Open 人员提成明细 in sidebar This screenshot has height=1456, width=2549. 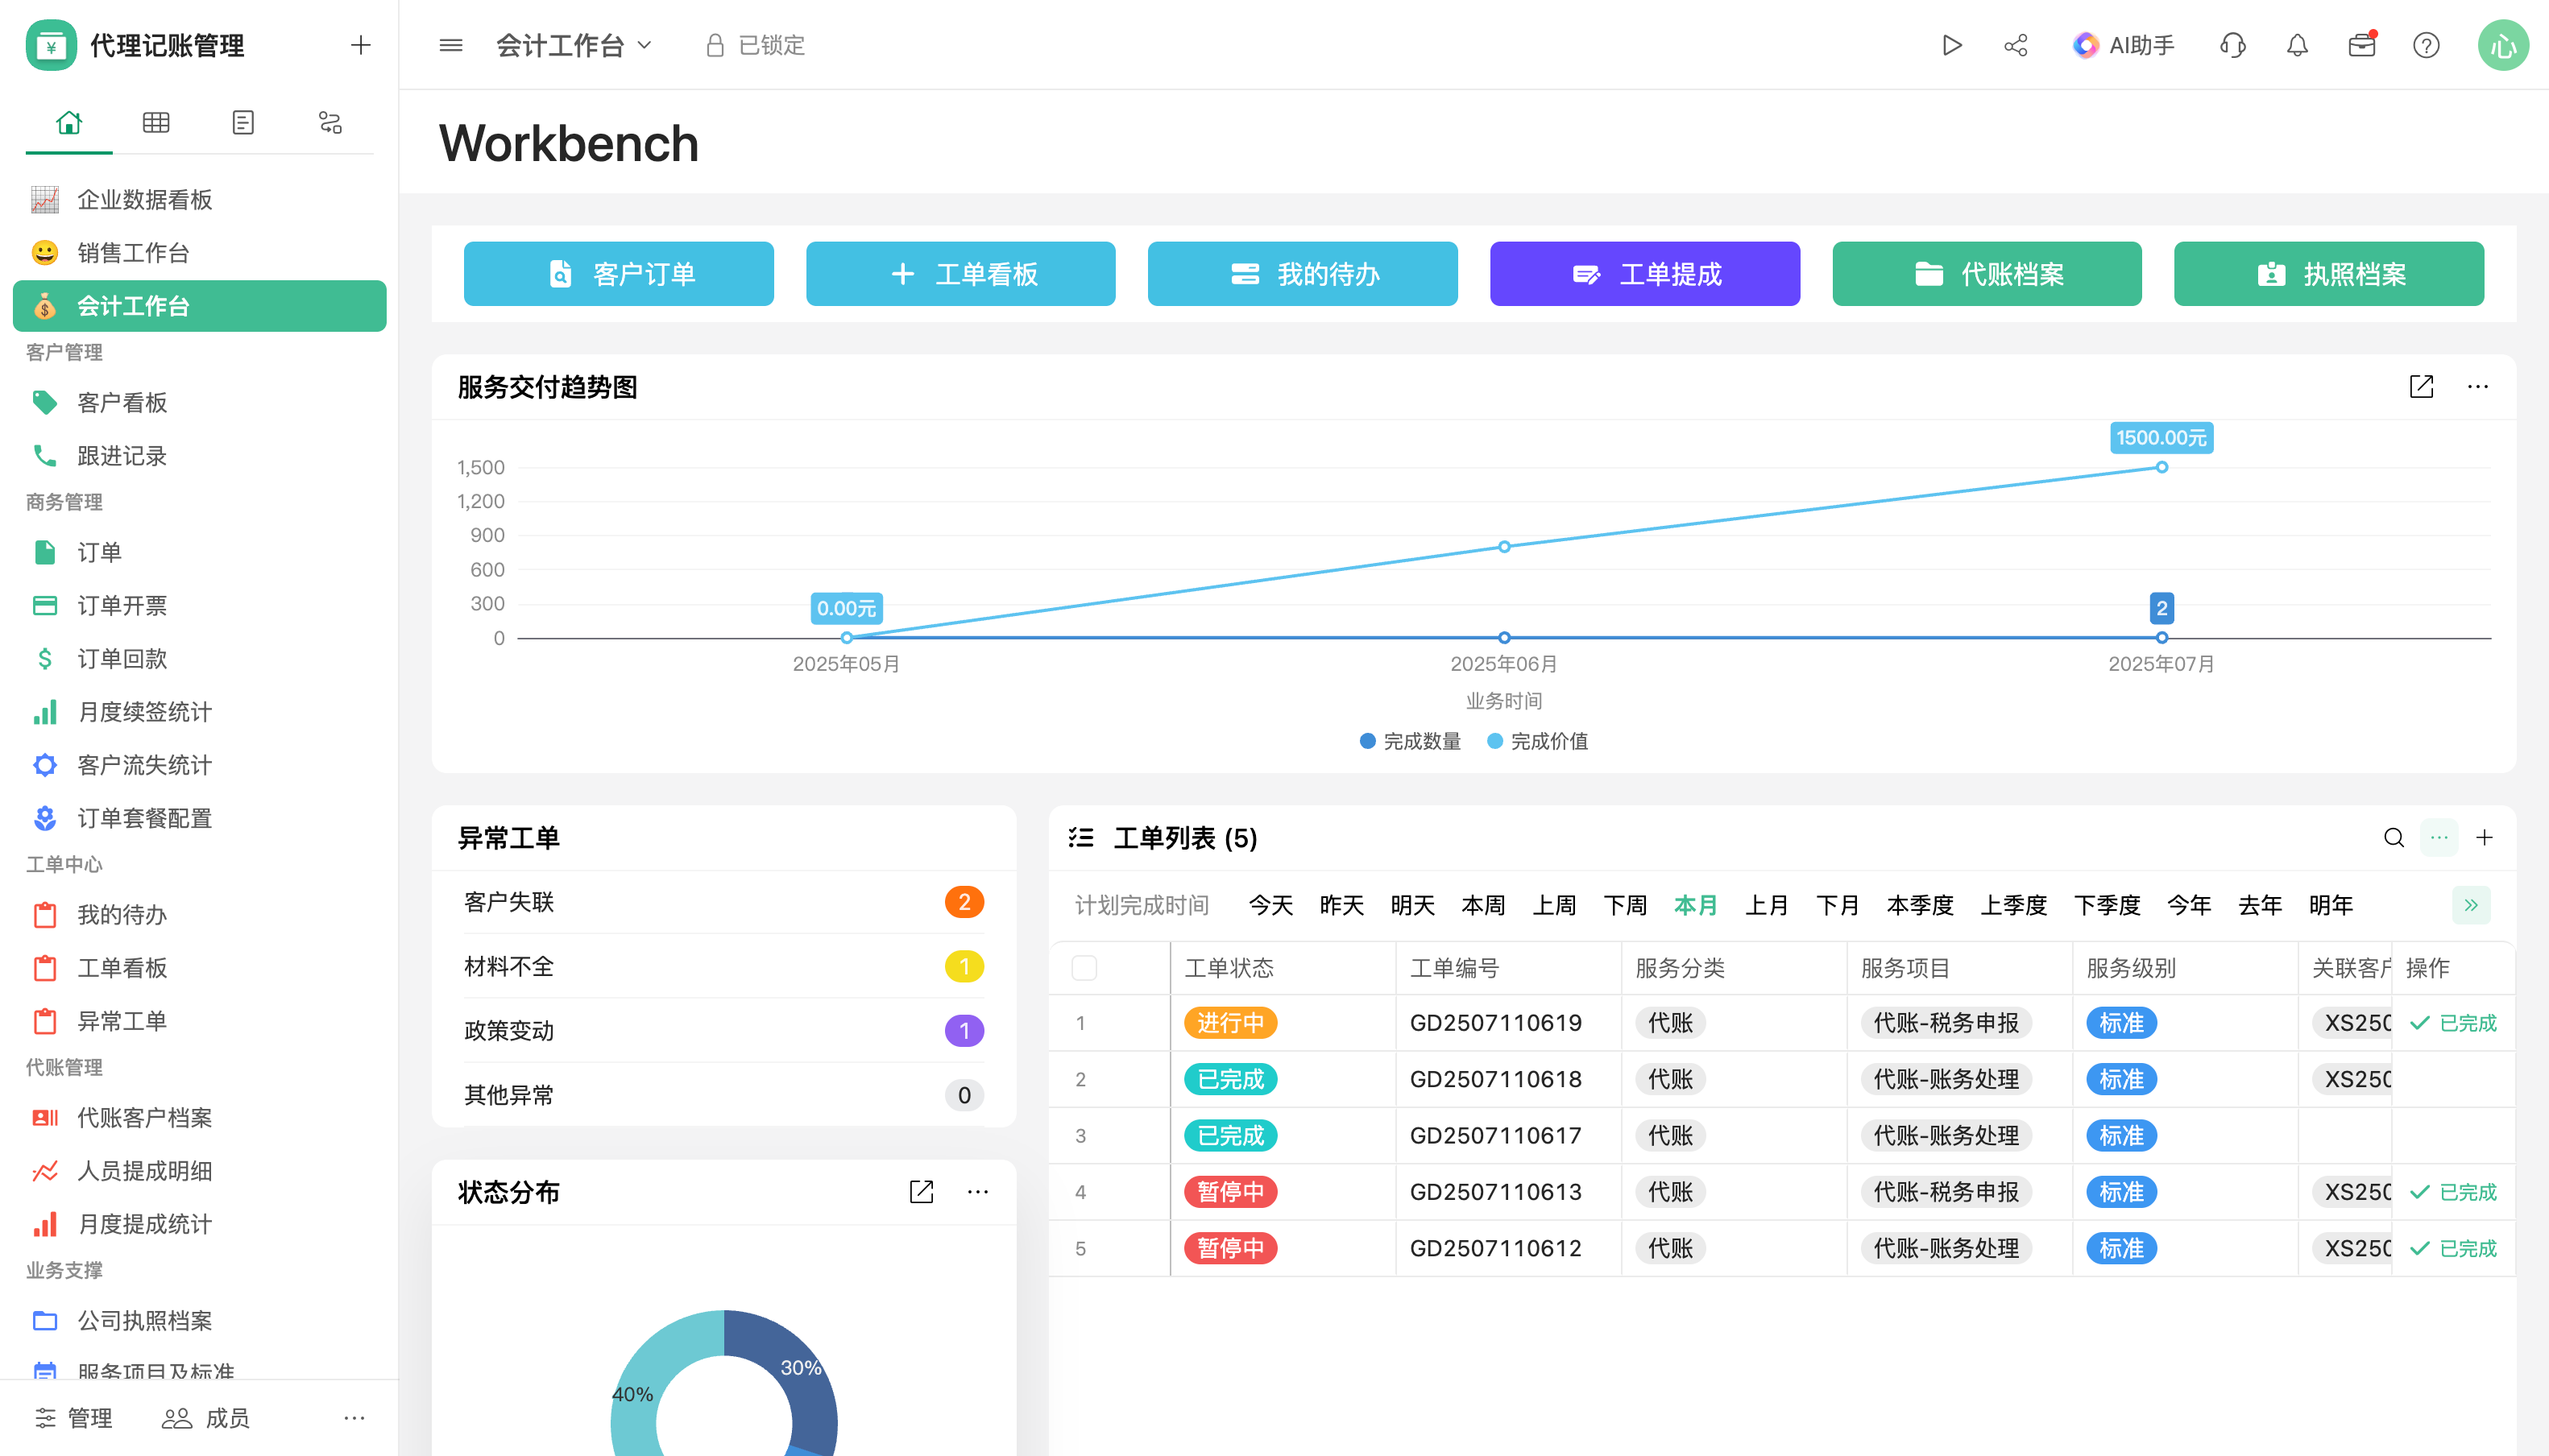(x=199, y=1170)
